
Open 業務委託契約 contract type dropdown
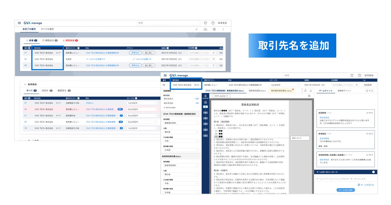click(x=181, y=123)
